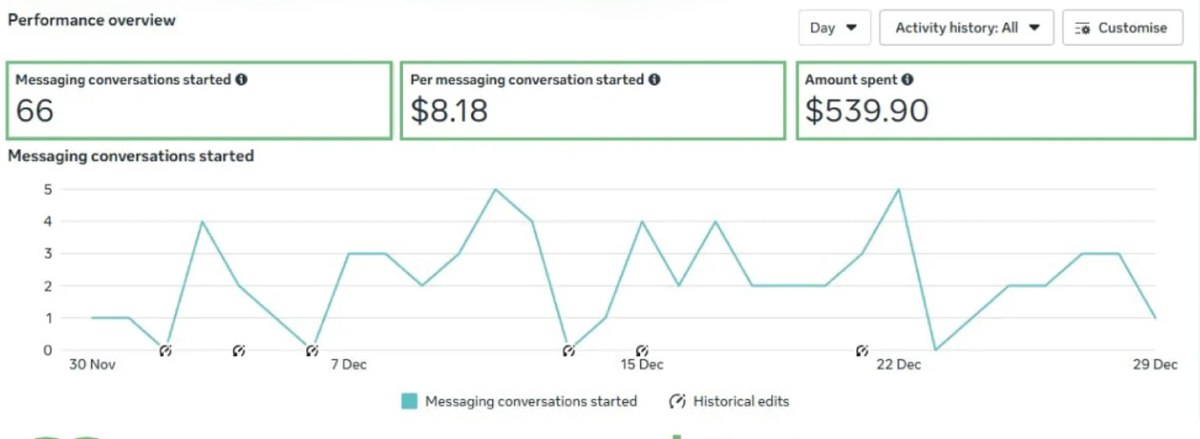
Task: Open the historical edit marker on 6 Dec
Action: point(312,351)
